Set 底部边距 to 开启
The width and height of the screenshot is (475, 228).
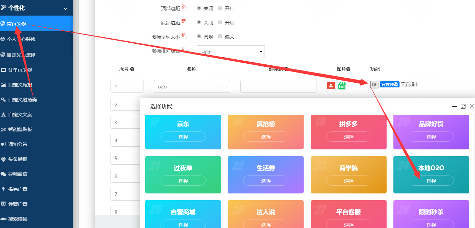[x=220, y=22]
